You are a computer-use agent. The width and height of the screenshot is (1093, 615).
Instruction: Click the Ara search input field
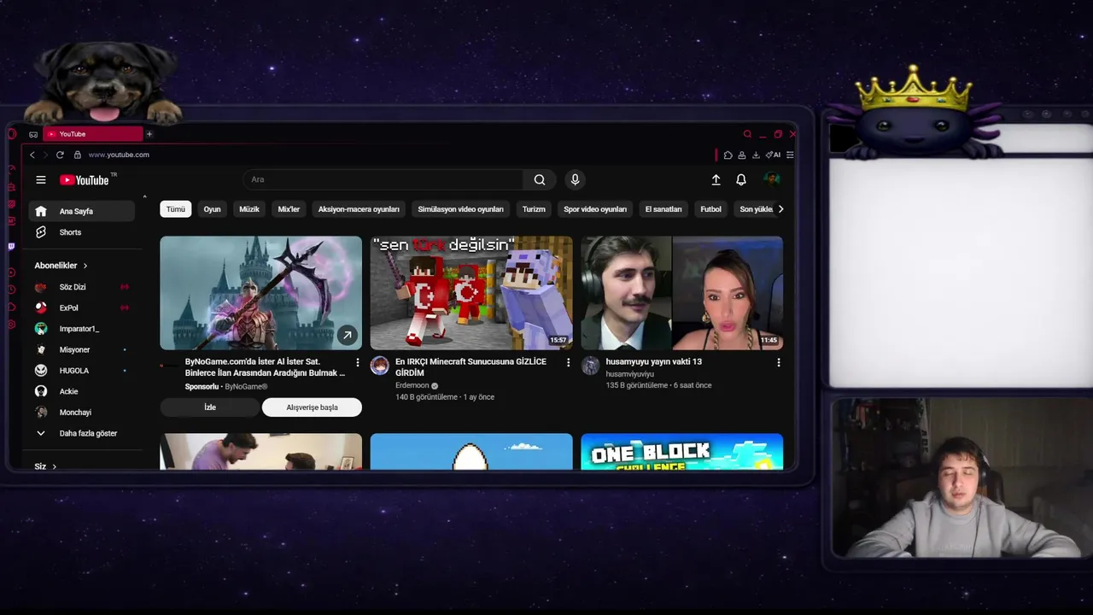(x=383, y=179)
